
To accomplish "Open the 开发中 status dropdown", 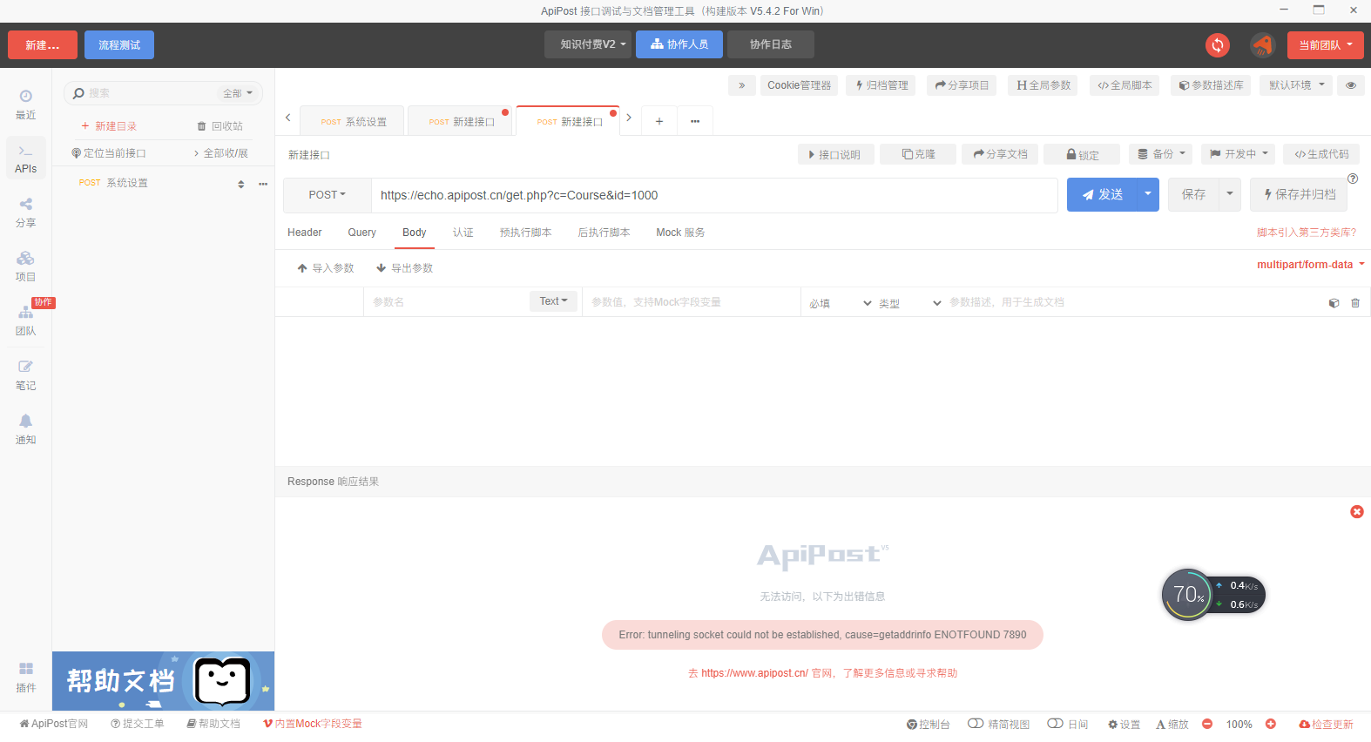I will [x=1239, y=154].
